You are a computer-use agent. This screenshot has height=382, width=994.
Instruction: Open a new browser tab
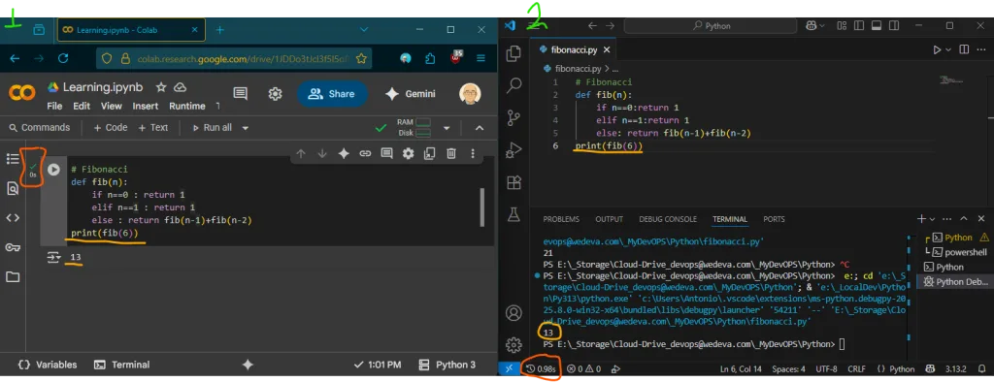coord(220,30)
